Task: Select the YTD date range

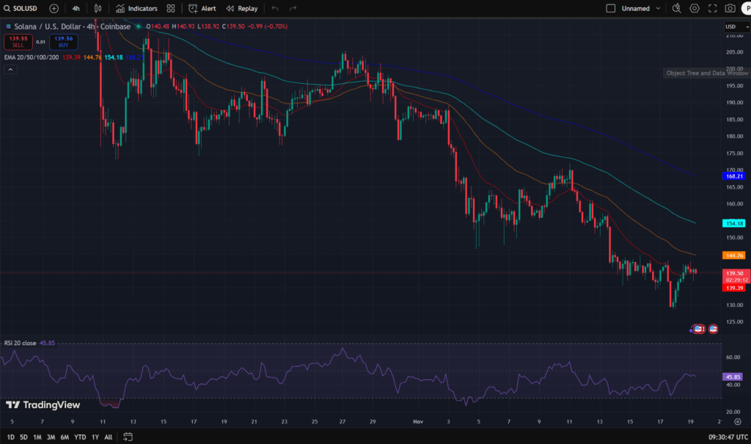Action: coord(80,437)
